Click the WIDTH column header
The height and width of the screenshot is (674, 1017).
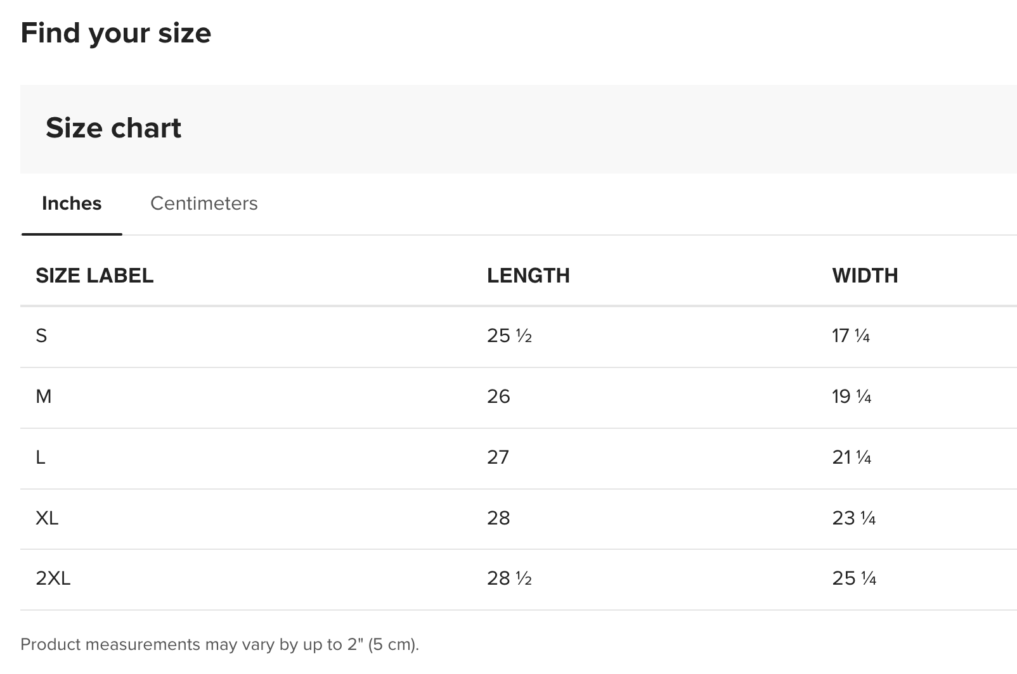tap(865, 276)
